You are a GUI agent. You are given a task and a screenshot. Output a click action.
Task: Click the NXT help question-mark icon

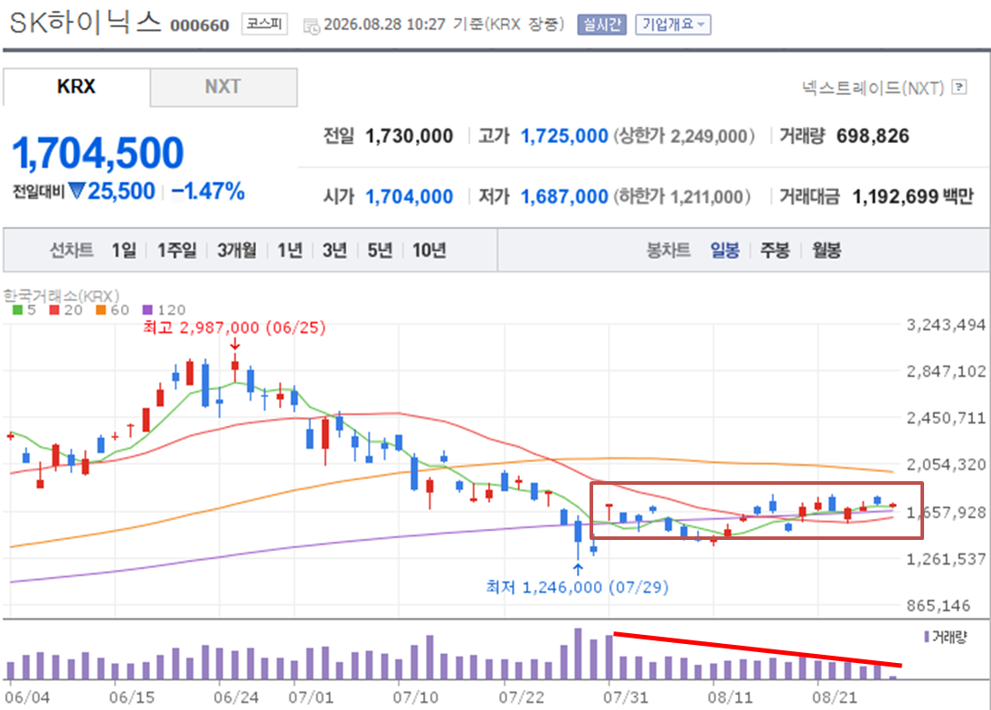pyautogui.click(x=958, y=87)
